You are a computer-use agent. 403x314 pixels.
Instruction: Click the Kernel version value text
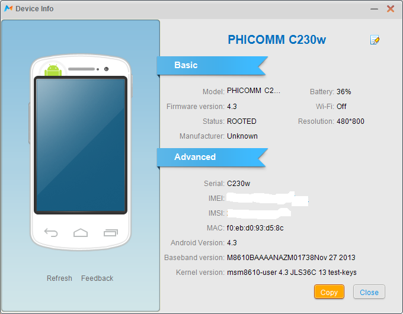[x=292, y=273]
